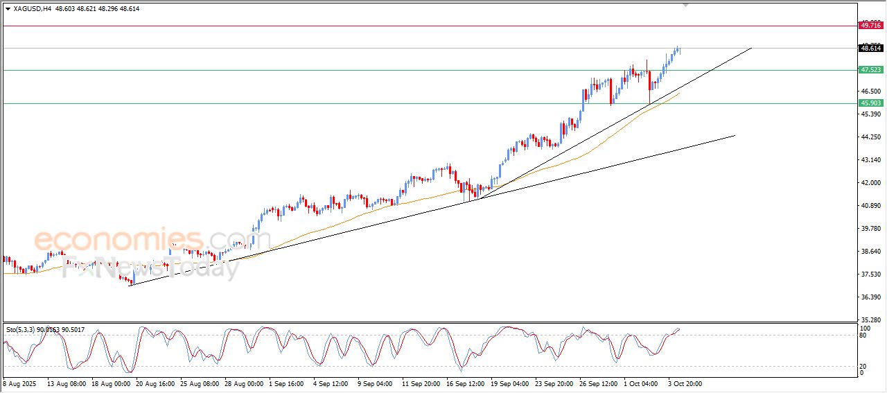Click the 3 Oct 20:00 time label

coord(686,383)
